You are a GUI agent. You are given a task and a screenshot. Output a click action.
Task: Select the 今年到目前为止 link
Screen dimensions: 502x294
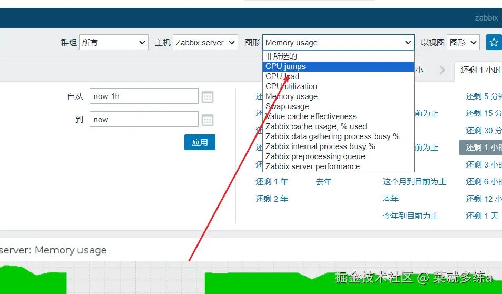[410, 216]
